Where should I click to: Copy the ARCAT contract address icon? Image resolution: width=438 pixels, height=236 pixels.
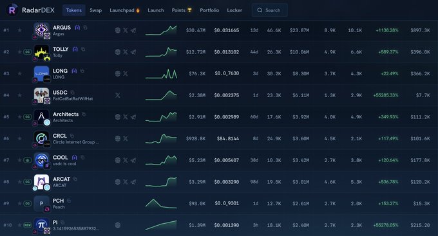pos(75,179)
